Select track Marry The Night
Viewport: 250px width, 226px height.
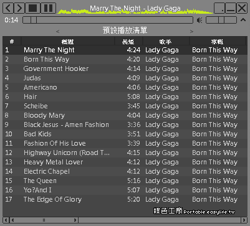click(125, 50)
